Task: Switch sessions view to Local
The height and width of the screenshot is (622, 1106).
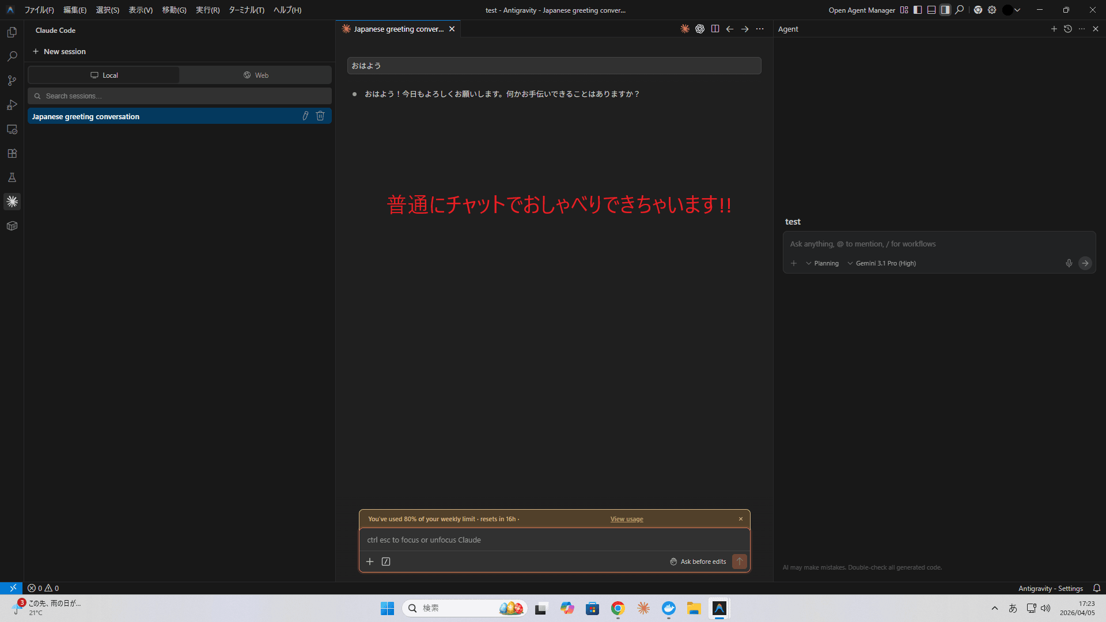Action: point(104,75)
